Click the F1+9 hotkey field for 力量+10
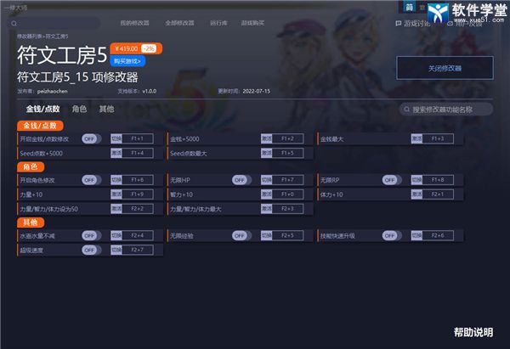 [137, 194]
